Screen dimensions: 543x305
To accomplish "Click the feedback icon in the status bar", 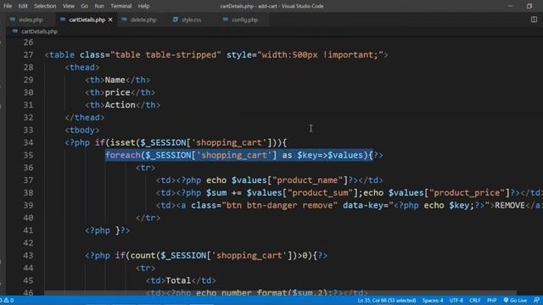I will [536, 300].
